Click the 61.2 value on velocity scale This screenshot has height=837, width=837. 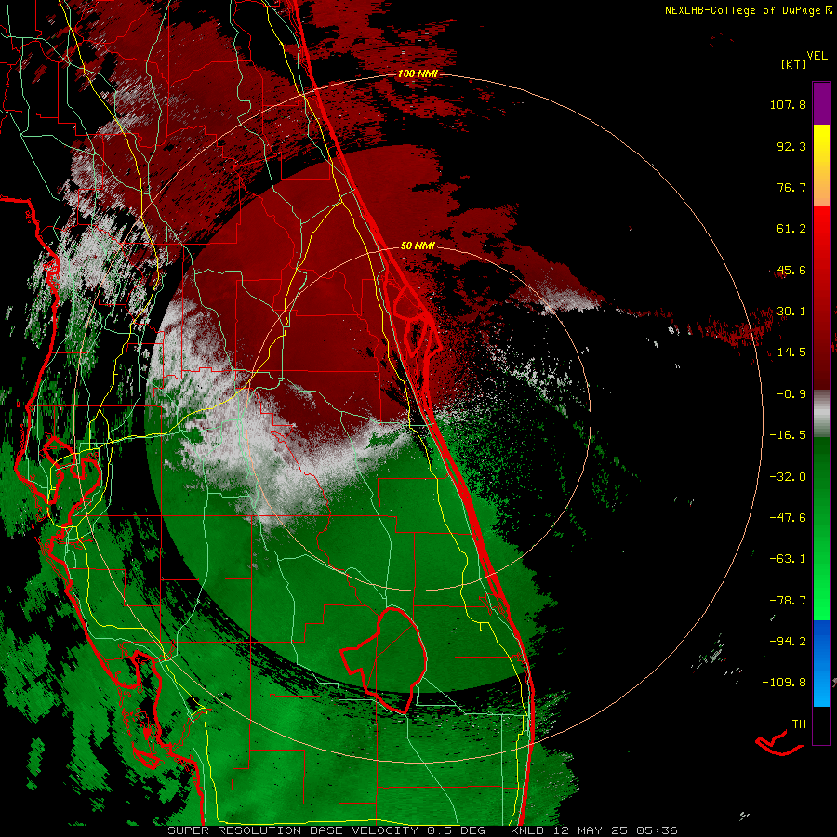[x=791, y=229]
